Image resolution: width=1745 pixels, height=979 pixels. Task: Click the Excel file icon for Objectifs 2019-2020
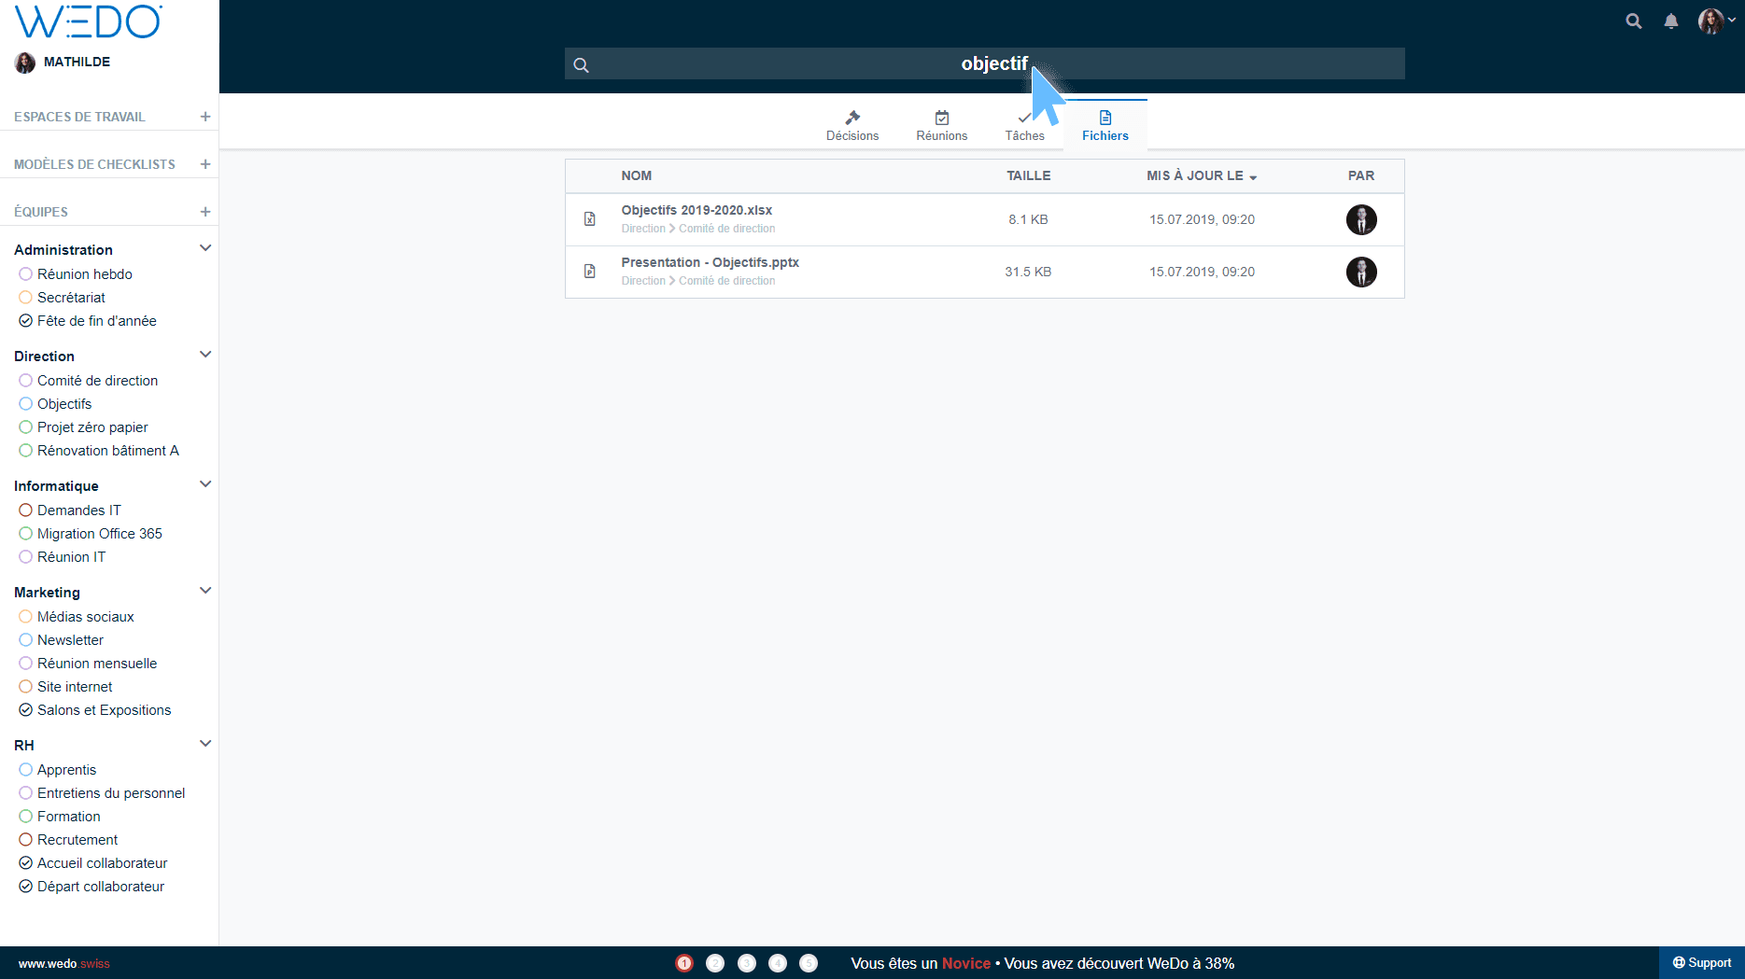tap(590, 219)
